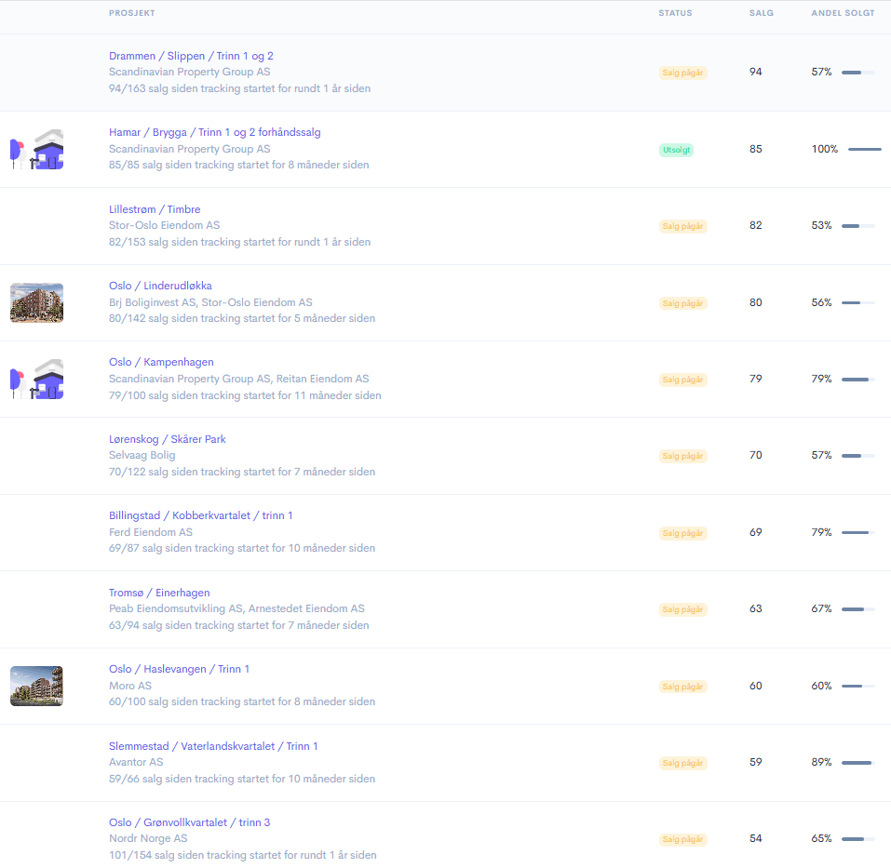The image size is (891, 868).
Task: Click the green Utsolgt status badge for Hamar
Action: [x=676, y=150]
